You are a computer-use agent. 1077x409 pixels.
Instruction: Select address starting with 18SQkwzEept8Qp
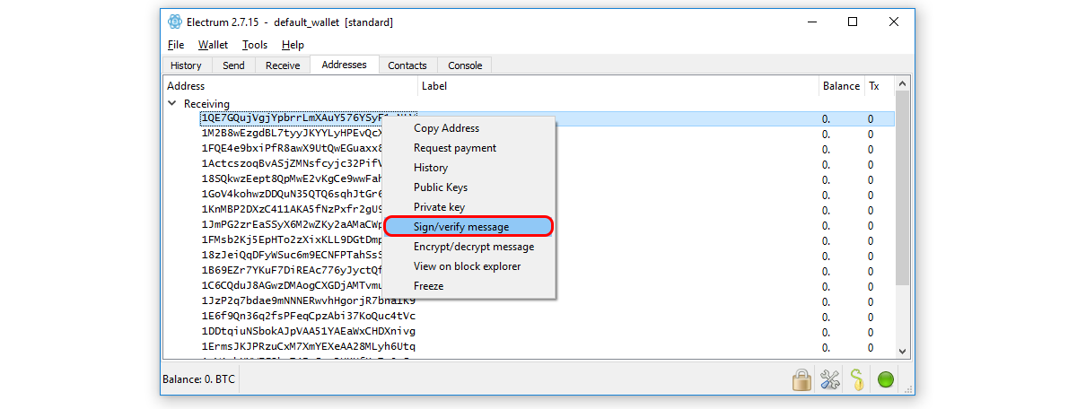[293, 179]
